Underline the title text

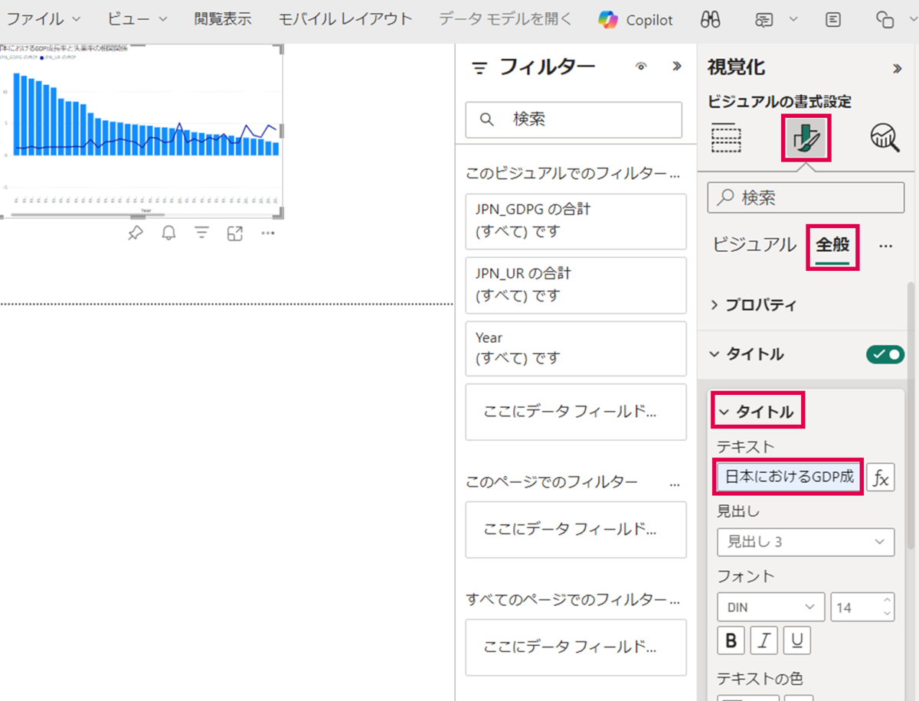tap(797, 641)
